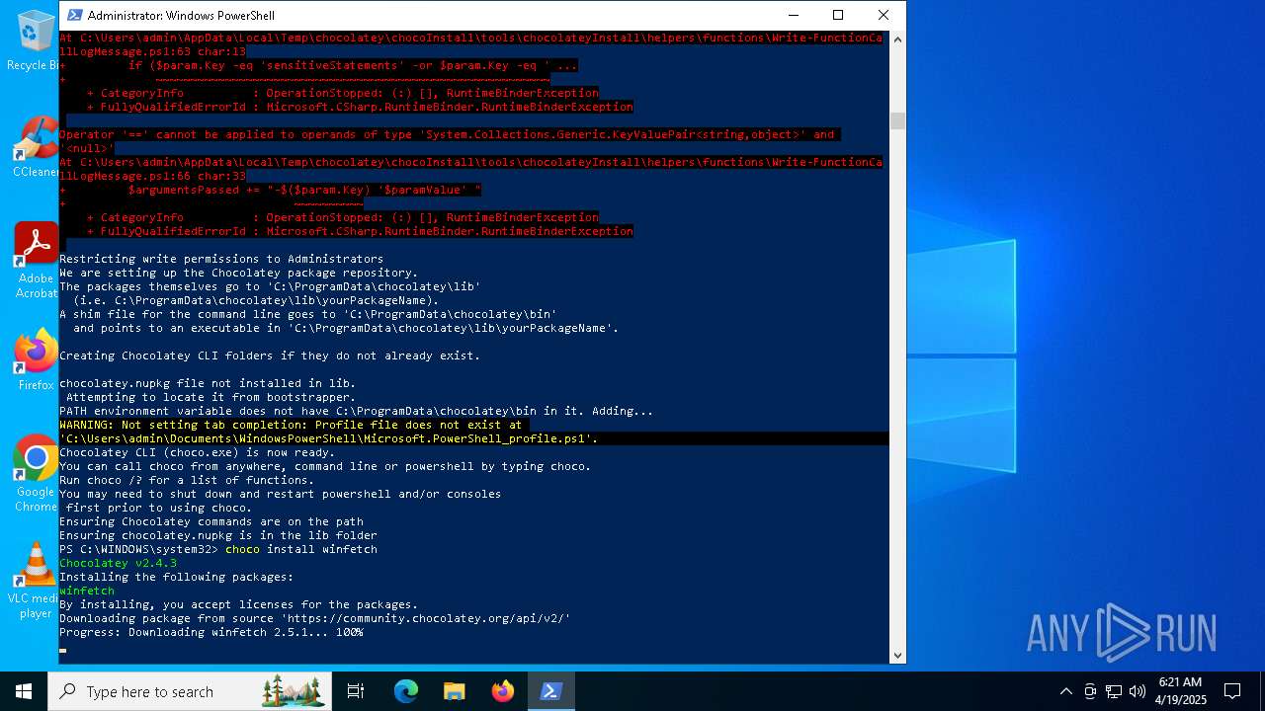1265x711 pixels.
Task: Launch CCleaner from the desktop
Action: point(35,147)
